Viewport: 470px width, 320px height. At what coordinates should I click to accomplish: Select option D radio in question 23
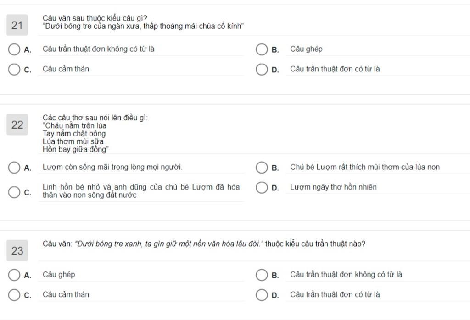(261, 295)
